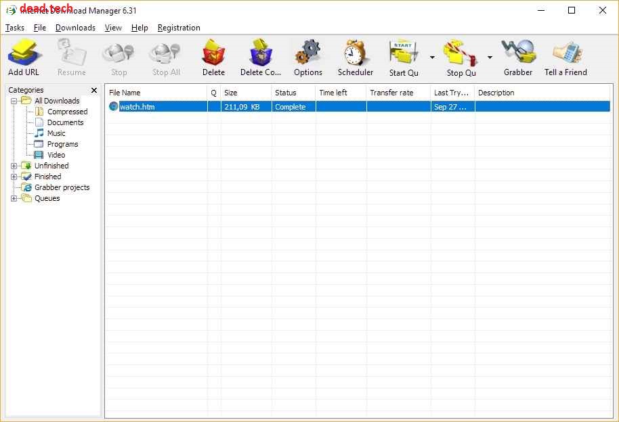Image resolution: width=619 pixels, height=422 pixels.
Task: Click the Add URL icon
Action: [x=24, y=54]
